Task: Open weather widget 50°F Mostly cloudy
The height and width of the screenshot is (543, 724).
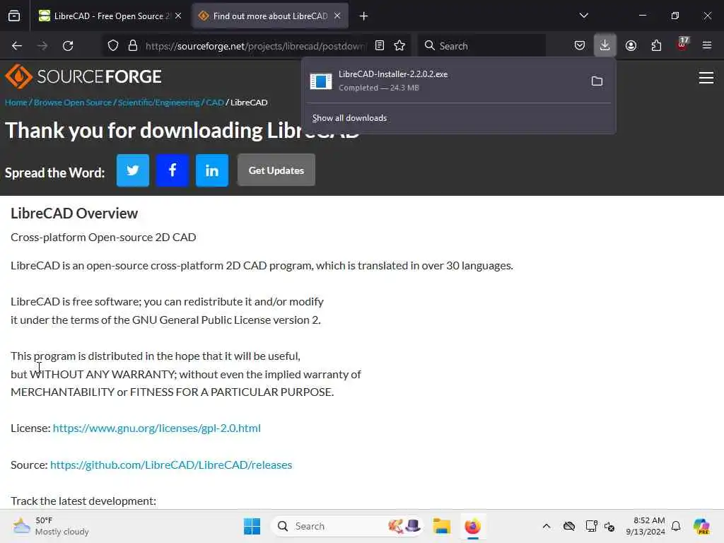Action: pyautogui.click(x=51, y=526)
